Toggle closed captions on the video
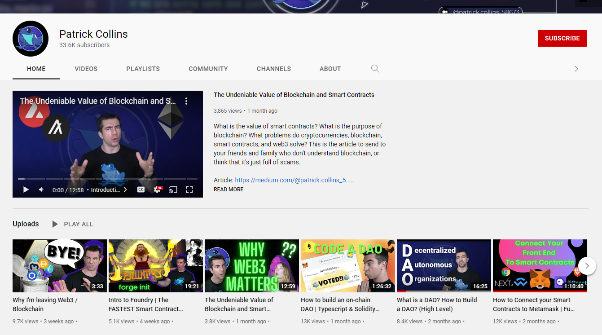 click(x=141, y=190)
